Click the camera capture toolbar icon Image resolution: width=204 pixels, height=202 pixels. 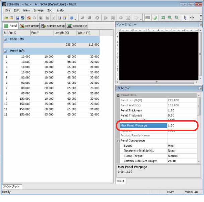click(x=128, y=18)
